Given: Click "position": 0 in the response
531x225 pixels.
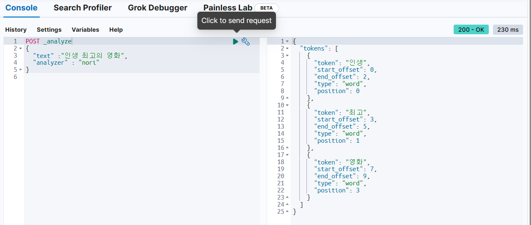Looking at the screenshot, I should [x=337, y=91].
